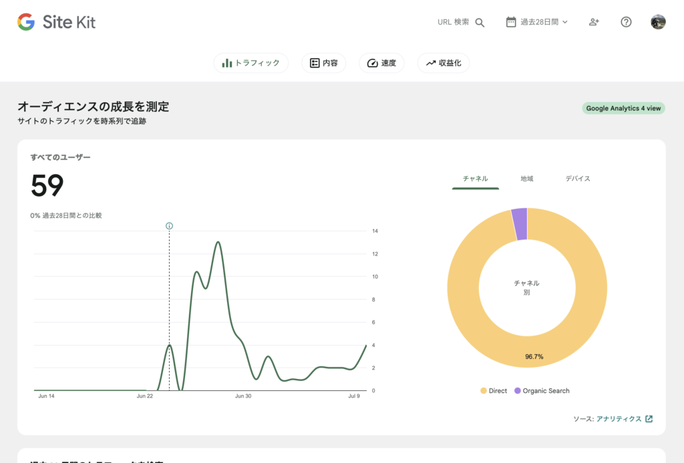
Task: Click the add user icon
Action: (594, 22)
